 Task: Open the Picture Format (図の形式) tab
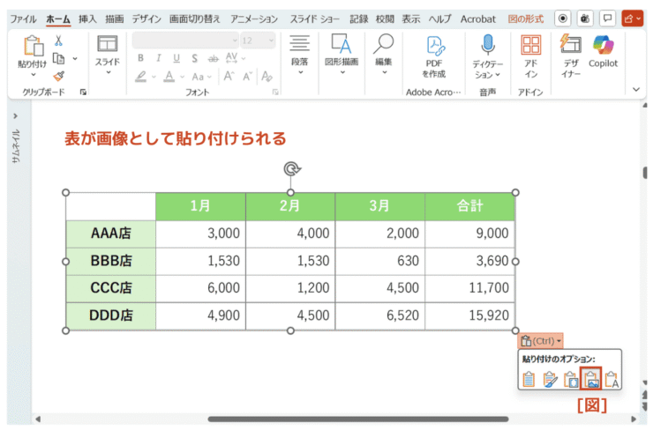(526, 19)
